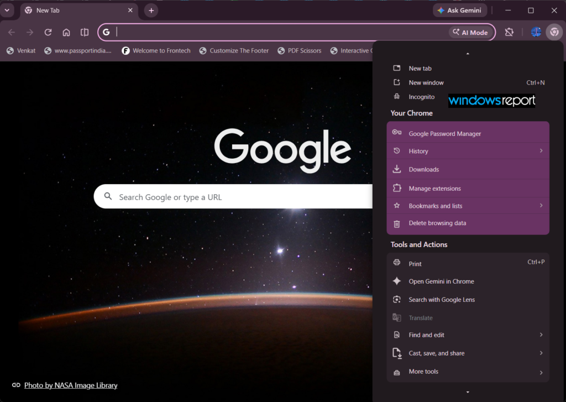Image resolution: width=566 pixels, height=402 pixels.
Task: Open the Venkat bookmark
Action: click(x=22, y=50)
